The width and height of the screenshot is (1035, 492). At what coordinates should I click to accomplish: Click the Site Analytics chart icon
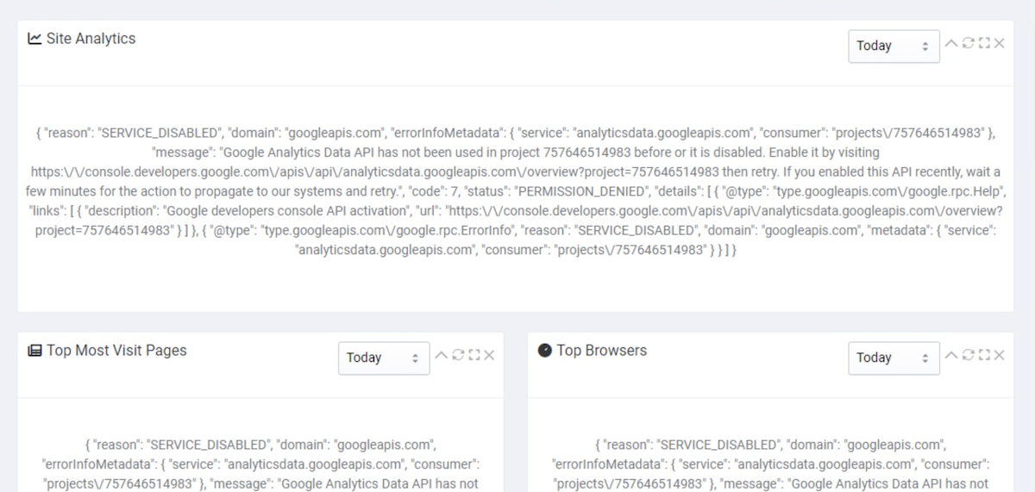pos(34,39)
